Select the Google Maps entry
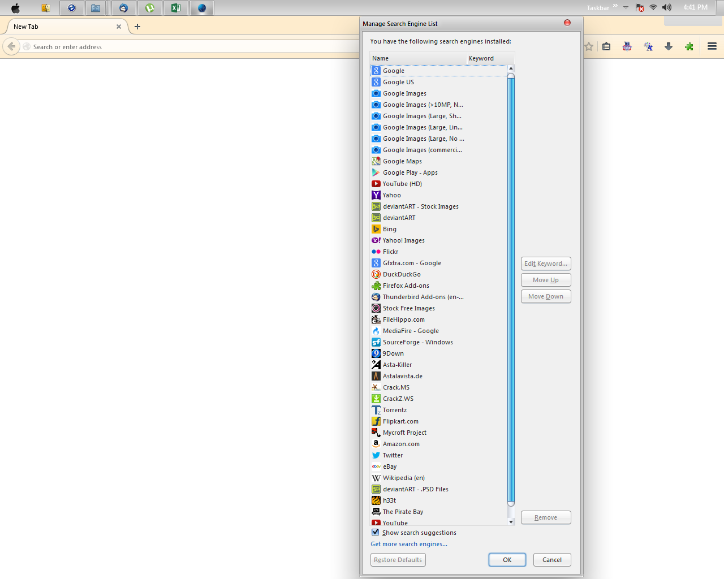Screen dimensions: 724x579 coord(439,161)
